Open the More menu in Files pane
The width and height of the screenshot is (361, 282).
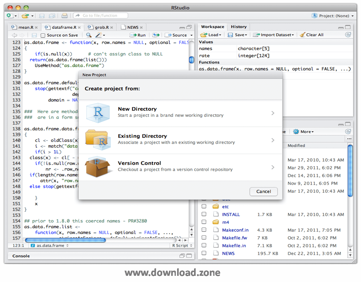click(x=304, y=132)
